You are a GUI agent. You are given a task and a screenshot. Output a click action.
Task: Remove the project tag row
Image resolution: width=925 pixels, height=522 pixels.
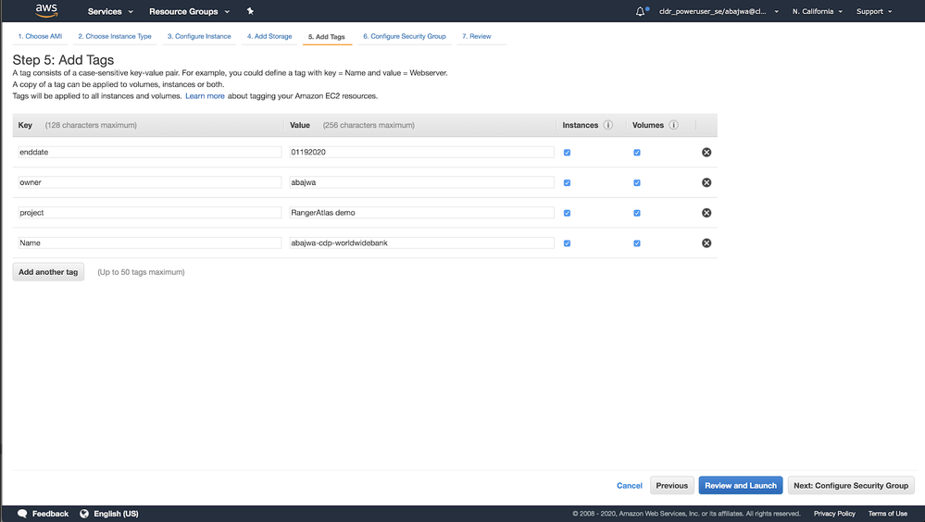(706, 213)
